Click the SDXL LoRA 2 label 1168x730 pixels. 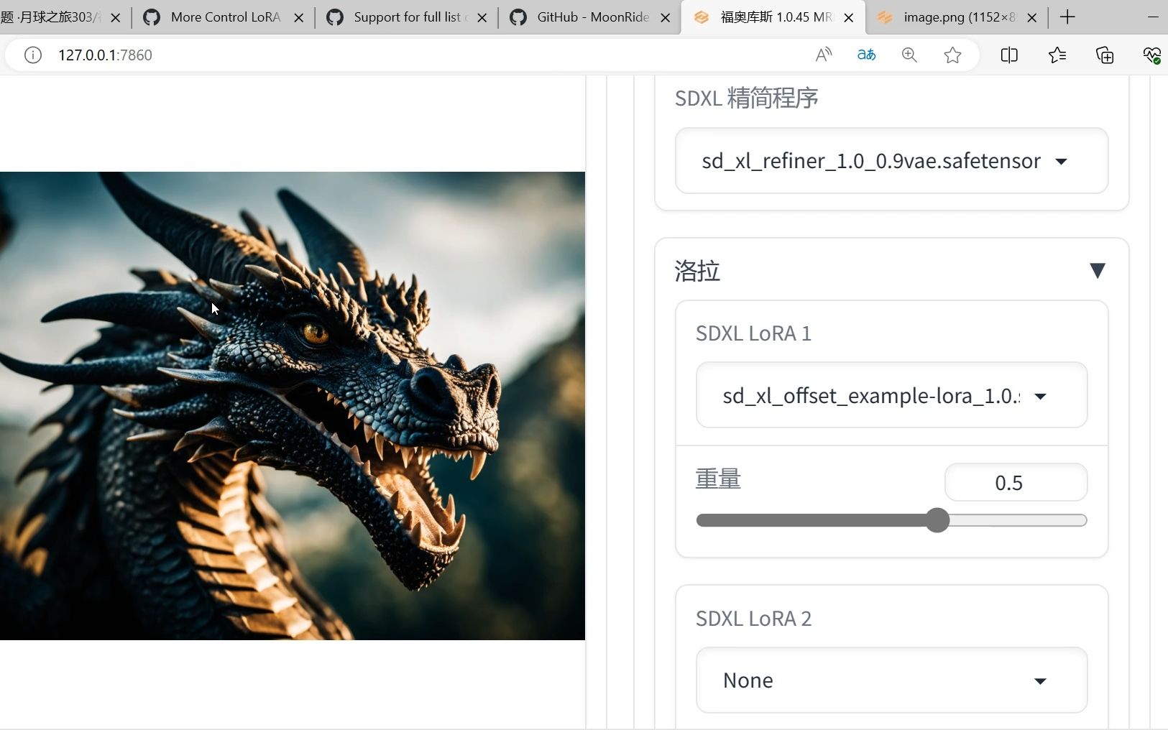click(753, 619)
